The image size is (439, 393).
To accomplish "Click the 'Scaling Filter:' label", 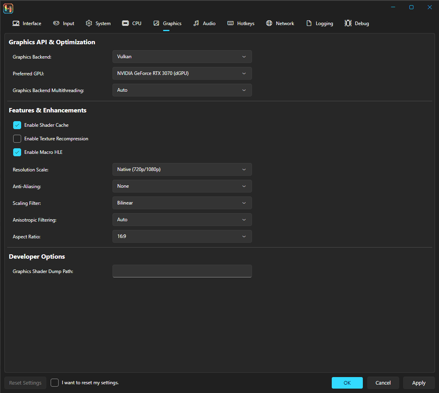I will click(x=27, y=203).
